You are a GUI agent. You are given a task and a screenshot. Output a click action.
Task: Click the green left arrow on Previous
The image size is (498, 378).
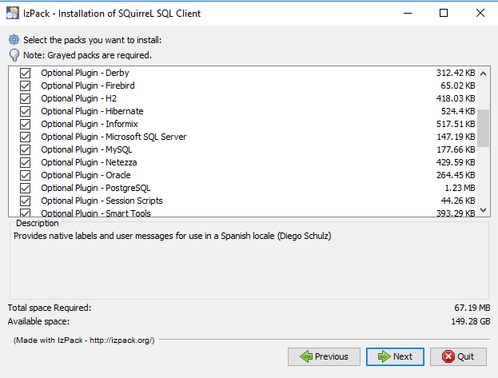click(306, 356)
